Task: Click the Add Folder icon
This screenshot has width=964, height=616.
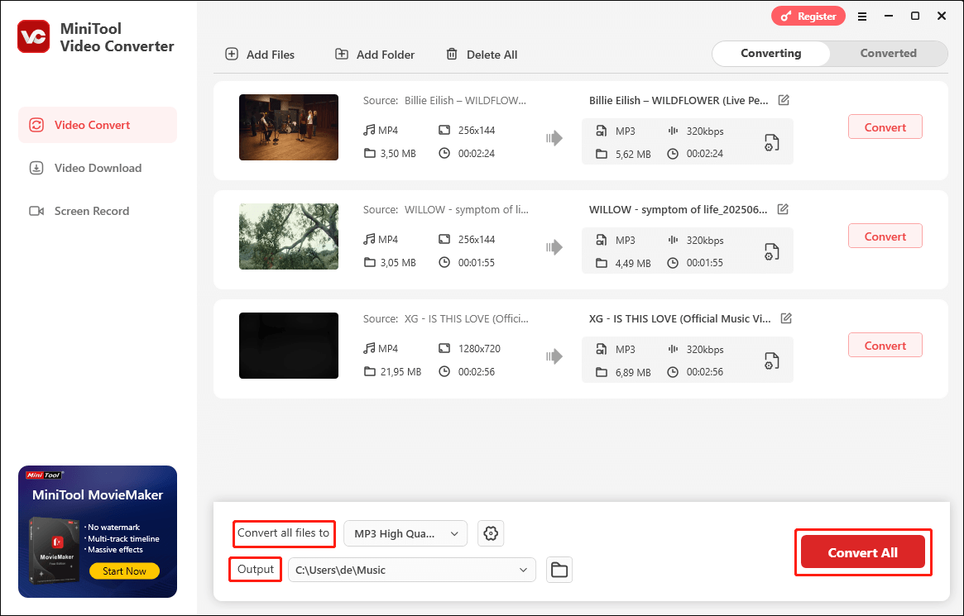Action: pos(341,54)
